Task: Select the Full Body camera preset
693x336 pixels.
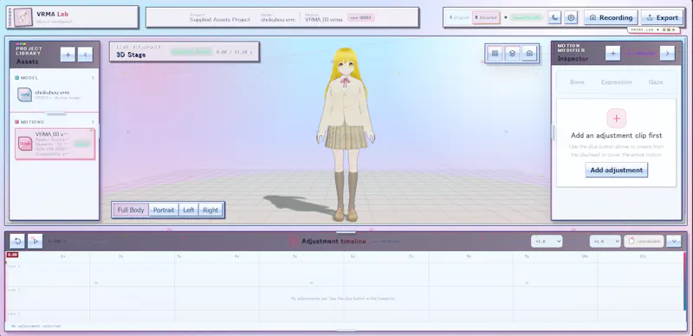Action: (x=131, y=210)
